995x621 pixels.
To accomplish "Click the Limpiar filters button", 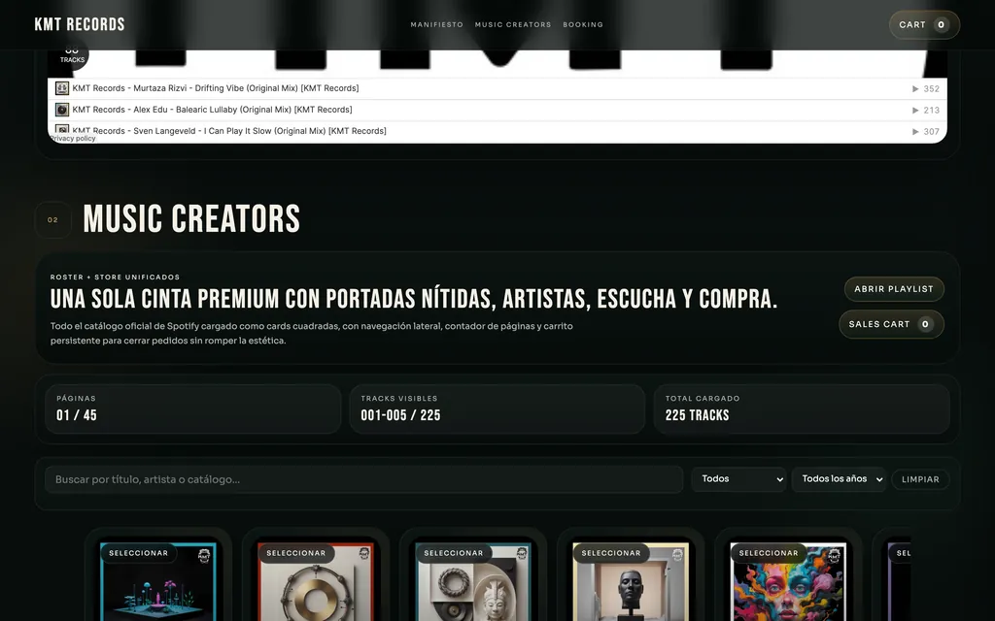I will [x=920, y=479].
